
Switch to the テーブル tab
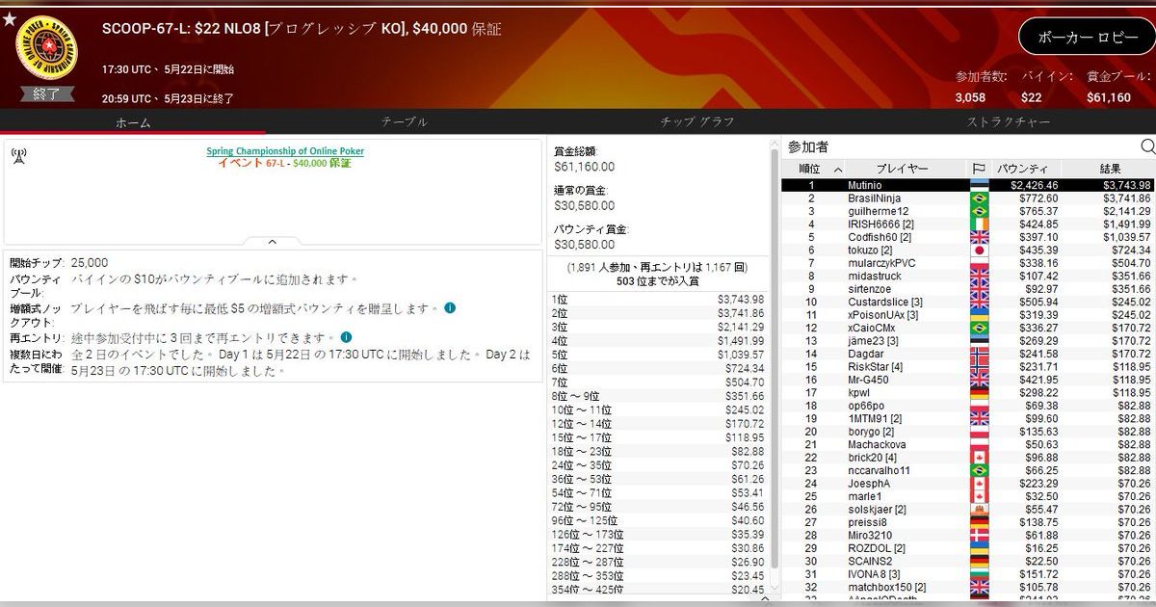(x=404, y=122)
